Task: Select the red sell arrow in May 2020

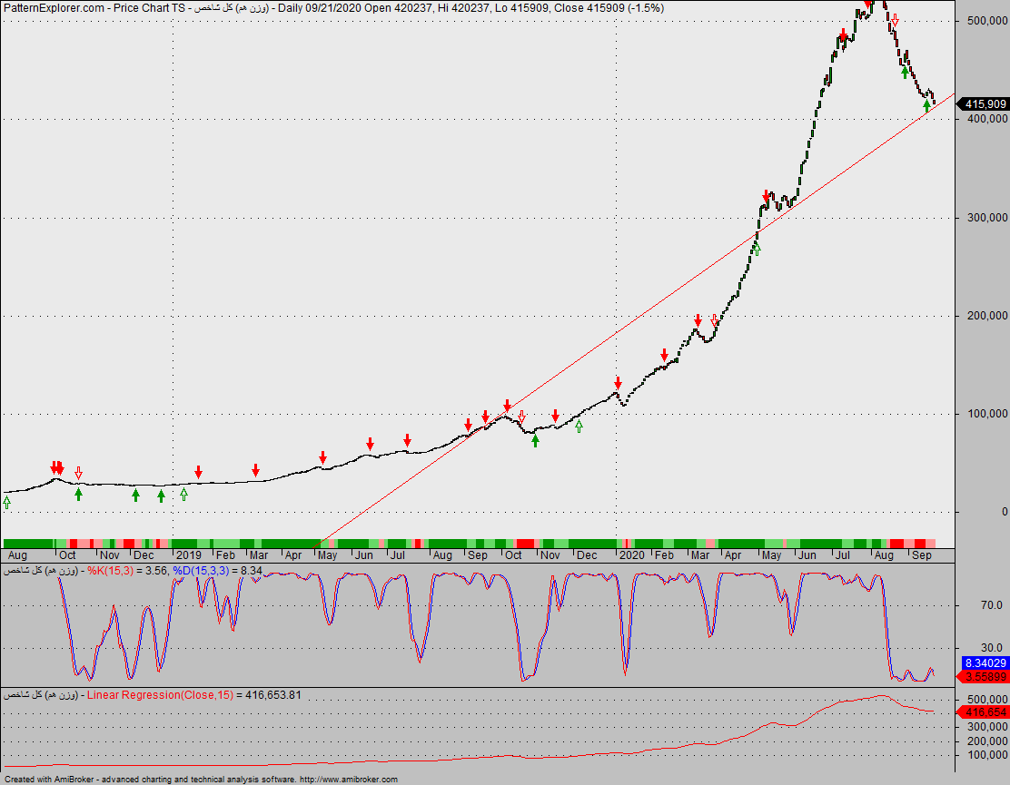Action: pos(767,196)
